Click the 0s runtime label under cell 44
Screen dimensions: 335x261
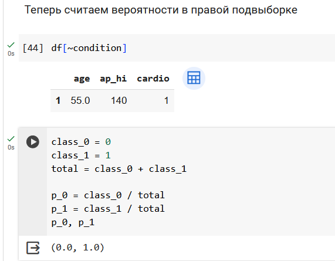pos(11,53)
